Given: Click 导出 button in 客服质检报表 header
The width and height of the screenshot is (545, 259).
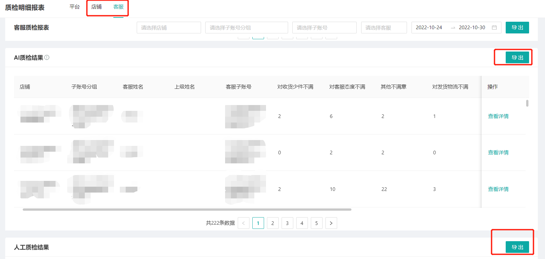Looking at the screenshot, I should click(x=517, y=28).
